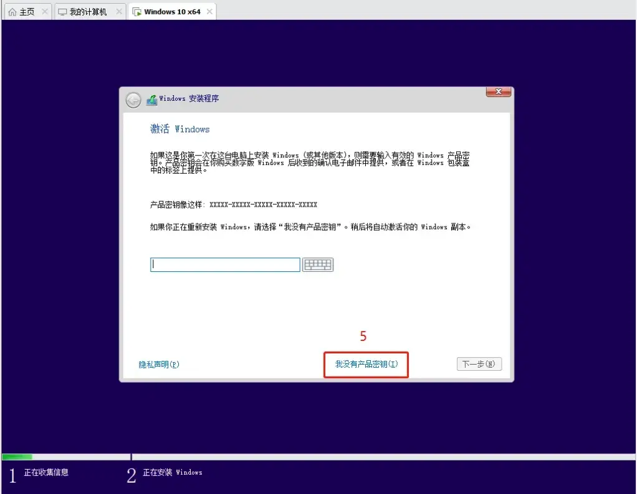Click the Windows Setup installer icon
The image size is (637, 494).
click(x=151, y=100)
